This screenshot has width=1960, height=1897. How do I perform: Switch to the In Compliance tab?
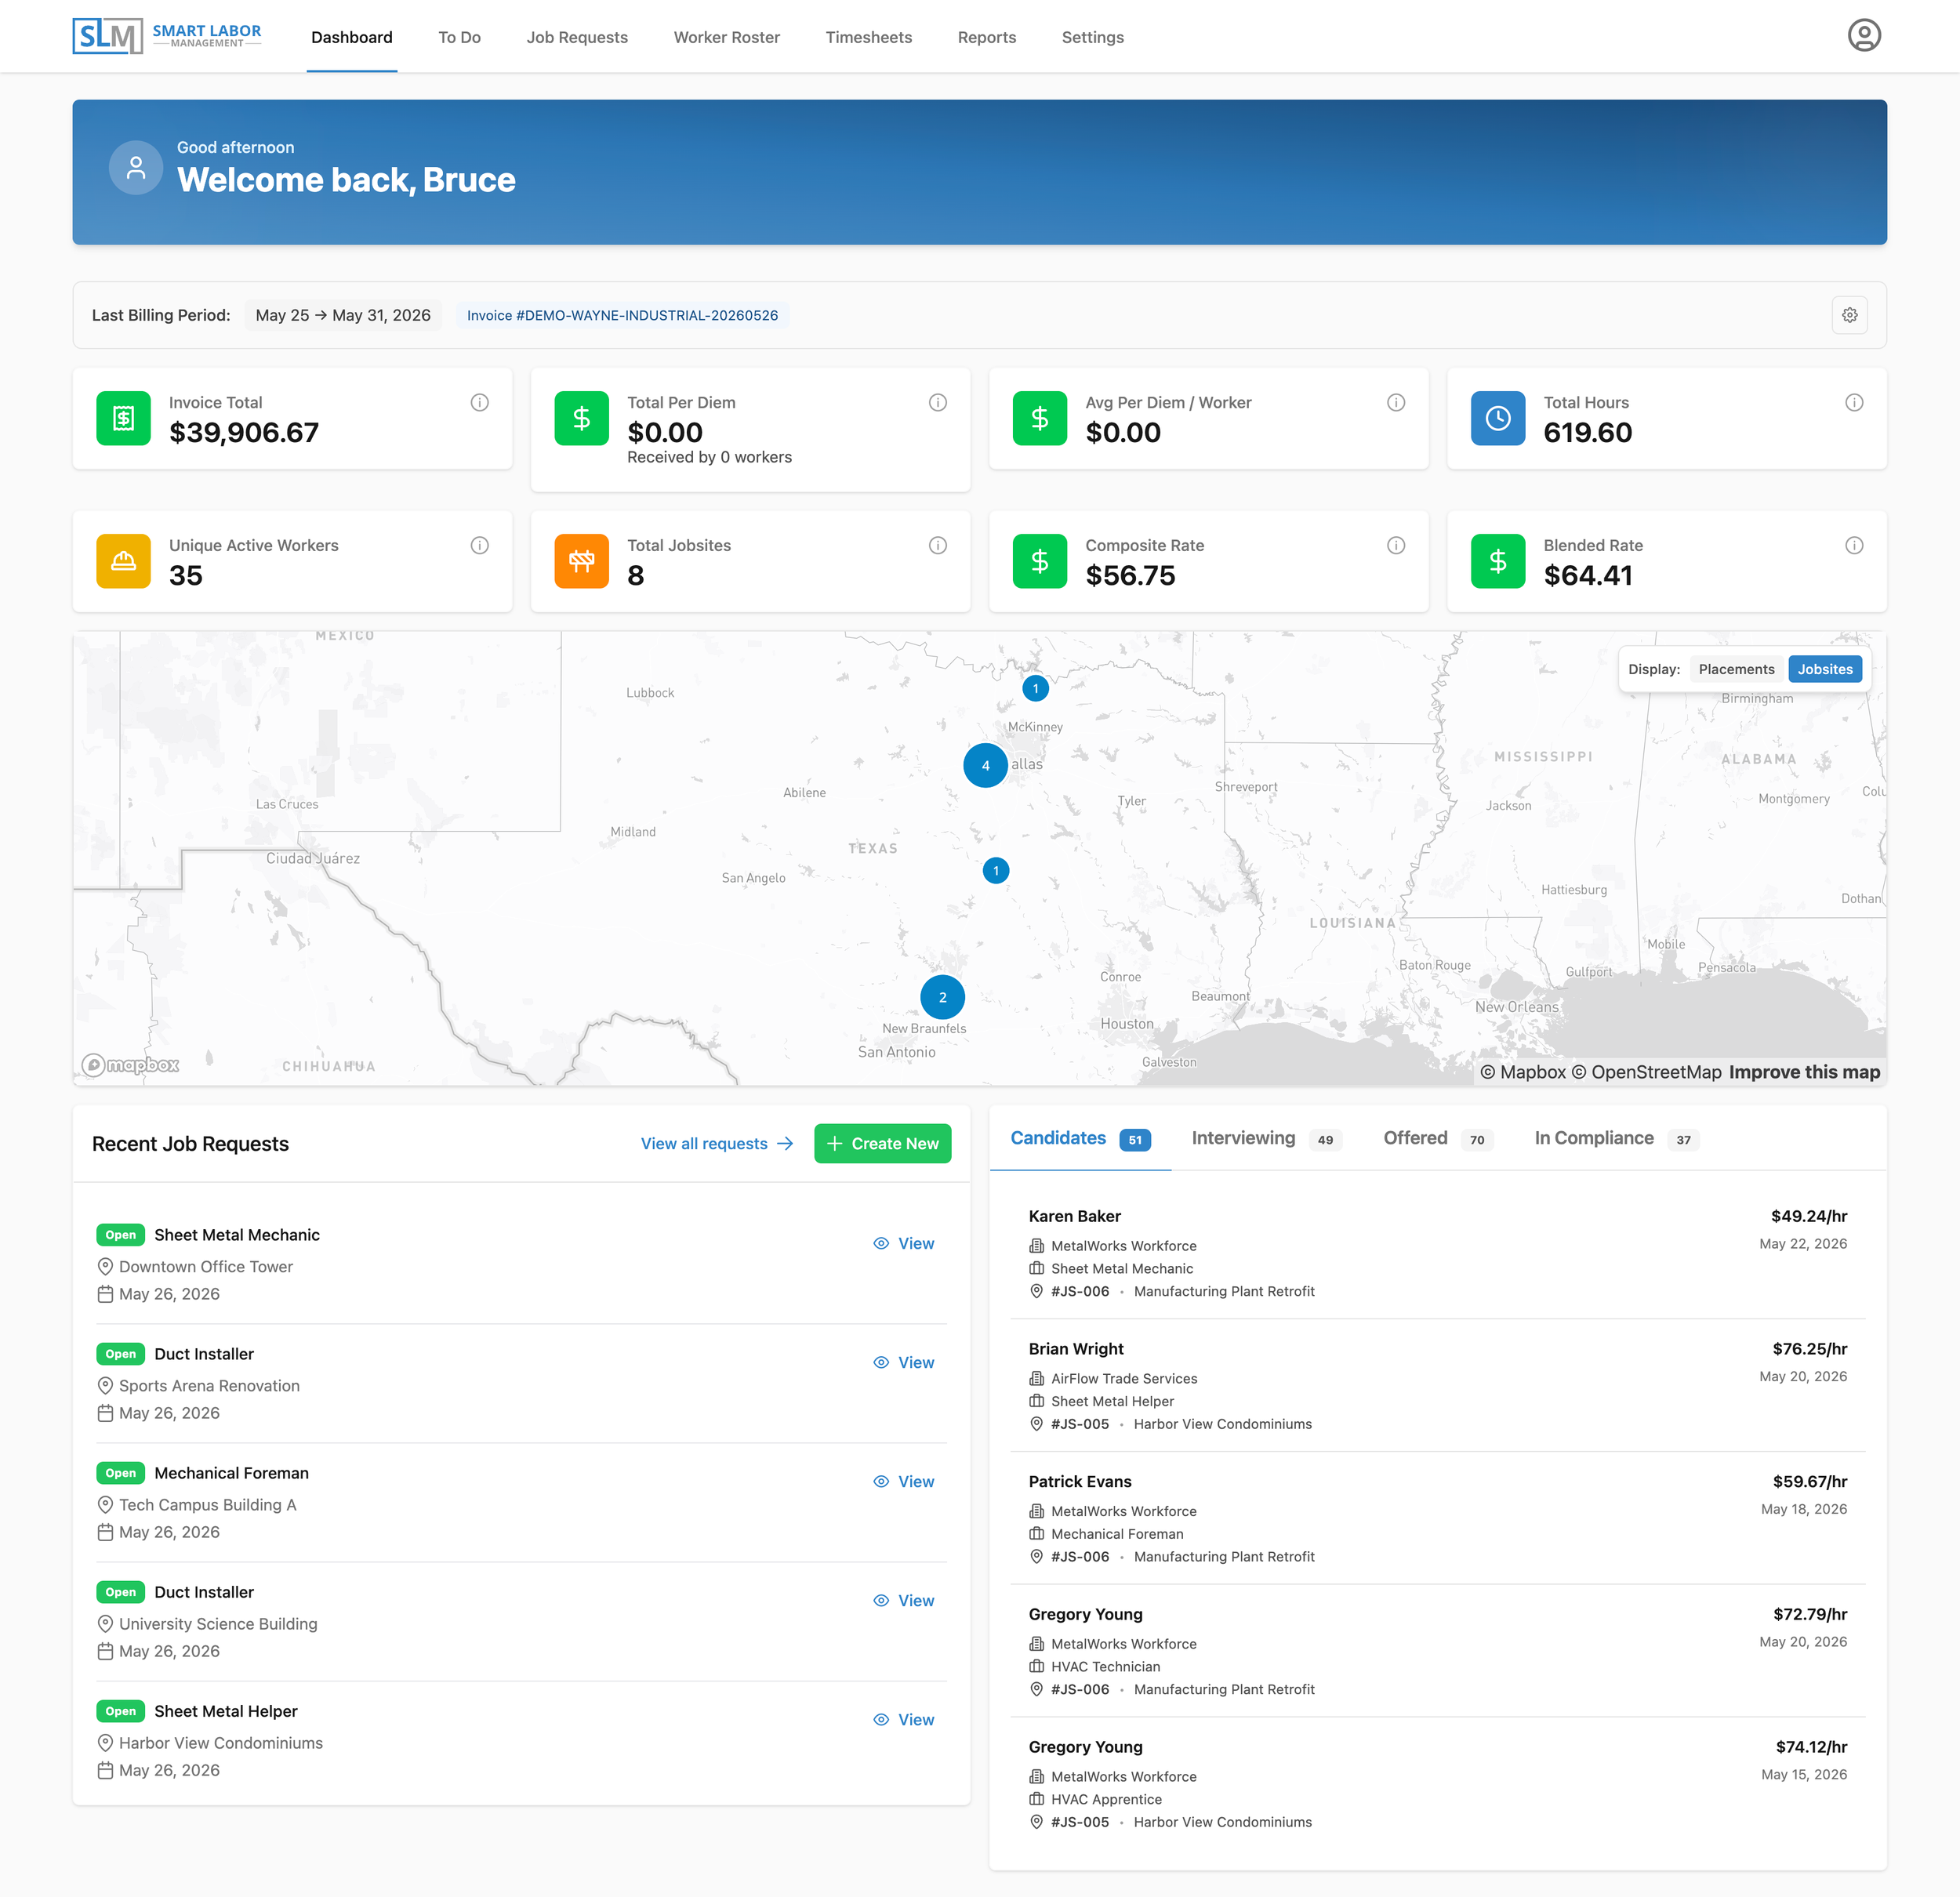(x=1616, y=1138)
